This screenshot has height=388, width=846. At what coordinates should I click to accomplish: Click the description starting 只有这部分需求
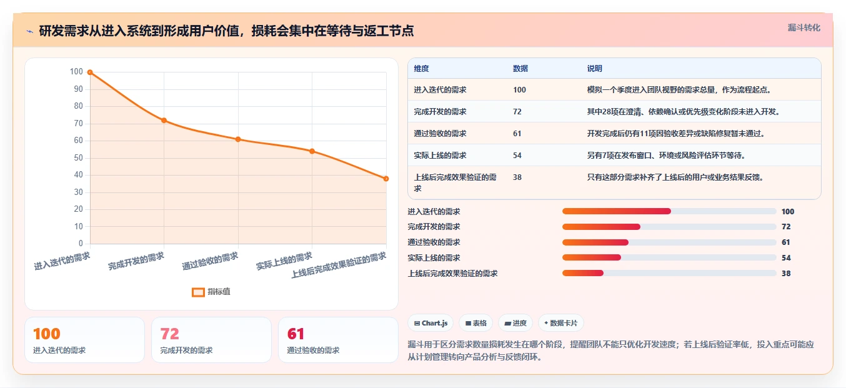pyautogui.click(x=675, y=177)
